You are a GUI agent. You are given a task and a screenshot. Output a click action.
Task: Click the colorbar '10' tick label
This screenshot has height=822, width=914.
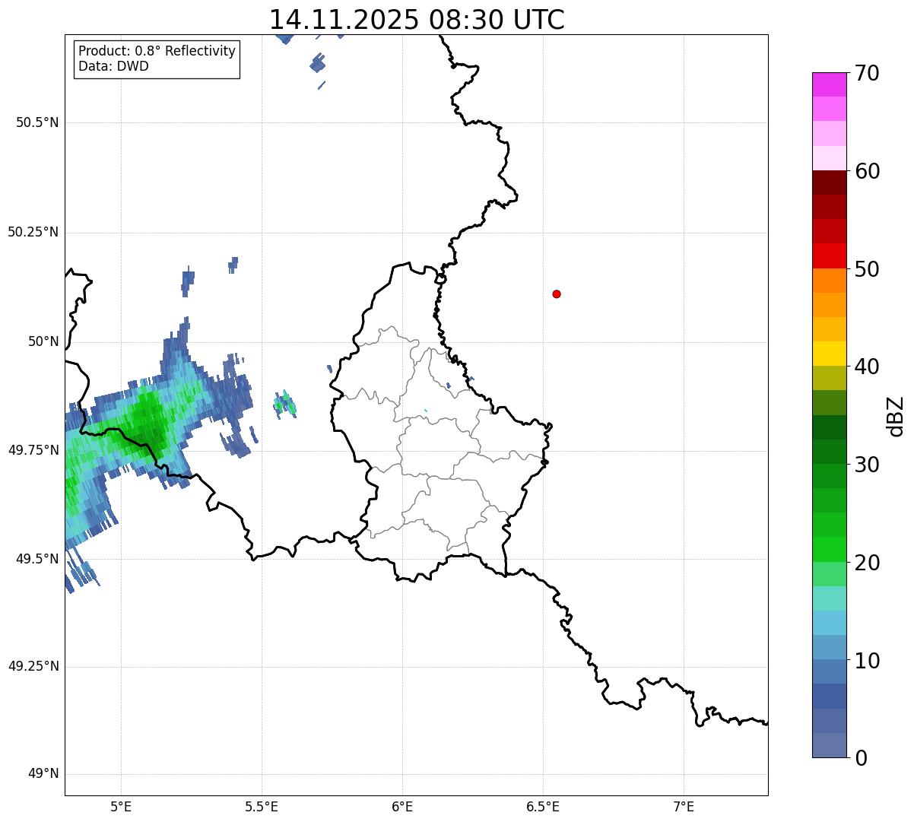pos(867,661)
